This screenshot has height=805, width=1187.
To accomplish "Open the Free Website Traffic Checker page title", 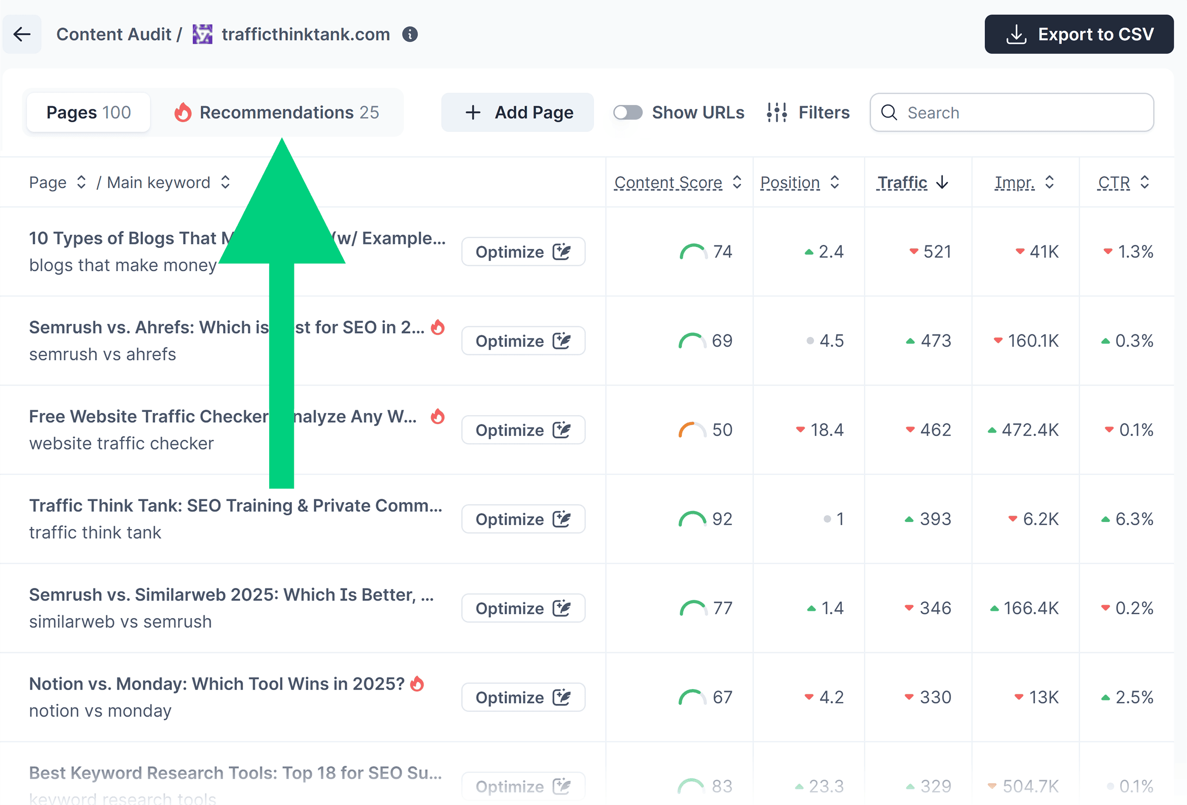I will point(223,417).
